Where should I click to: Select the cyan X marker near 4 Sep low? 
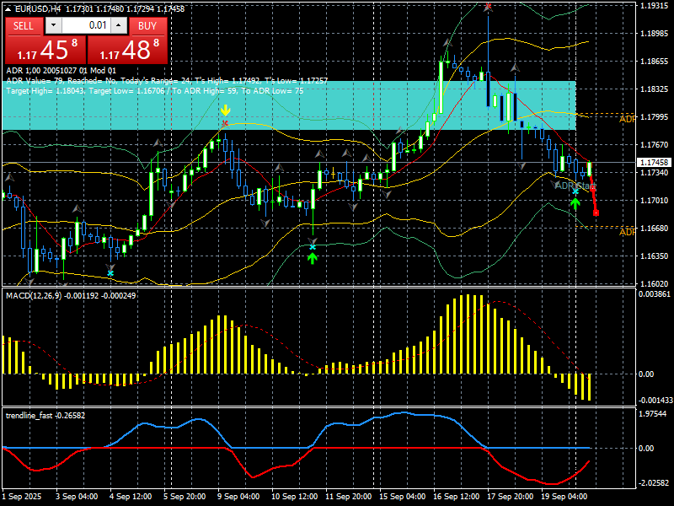[110, 273]
